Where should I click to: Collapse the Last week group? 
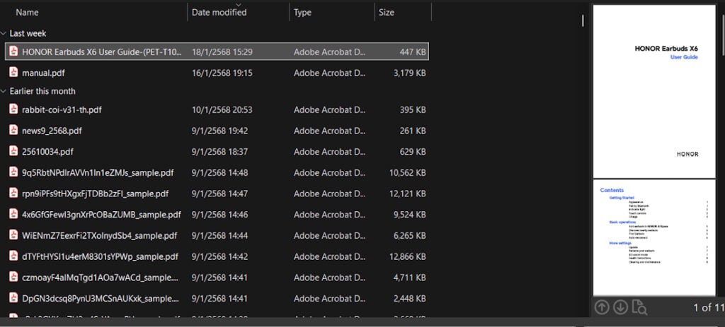pyautogui.click(x=4, y=33)
